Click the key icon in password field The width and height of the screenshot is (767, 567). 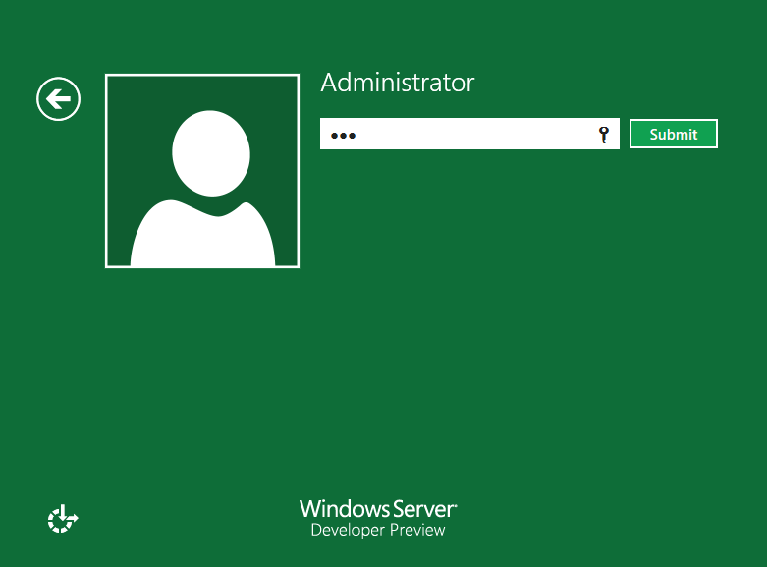pyautogui.click(x=604, y=135)
